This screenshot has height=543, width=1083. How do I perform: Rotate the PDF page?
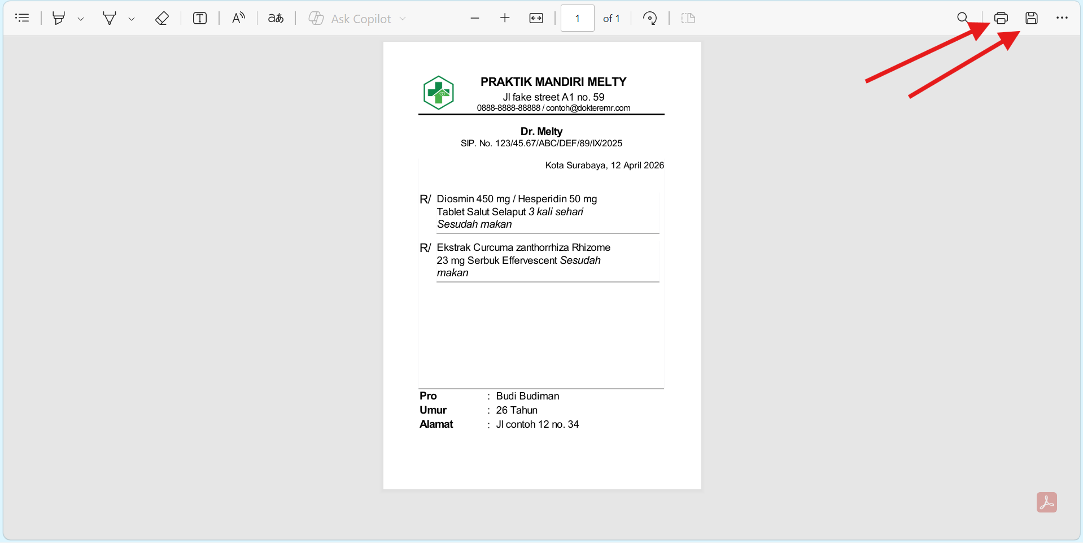(x=650, y=18)
